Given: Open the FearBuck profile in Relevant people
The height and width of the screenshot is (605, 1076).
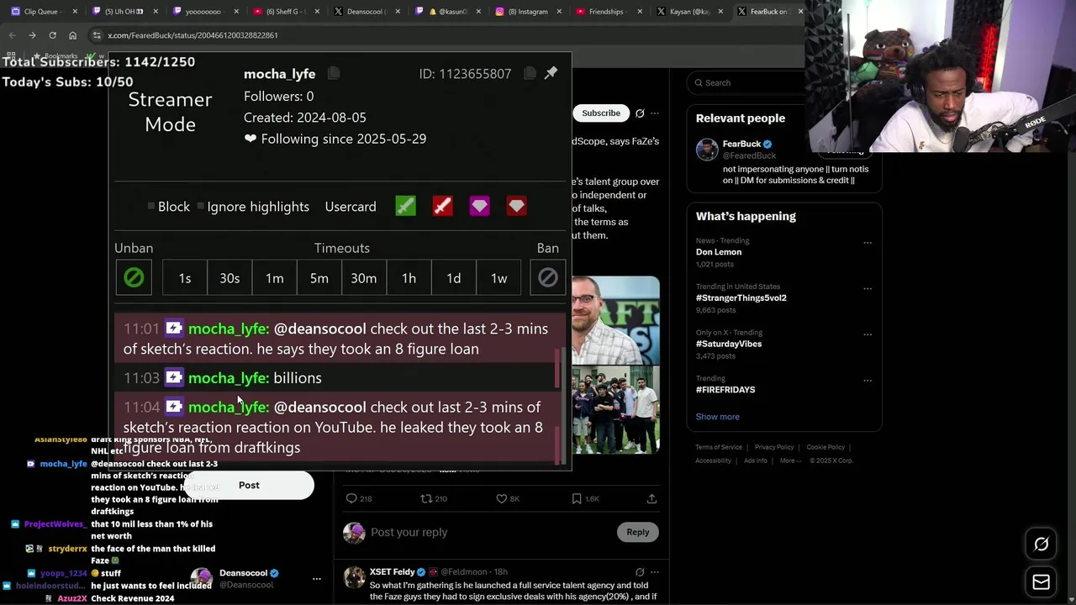Looking at the screenshot, I should coord(741,144).
